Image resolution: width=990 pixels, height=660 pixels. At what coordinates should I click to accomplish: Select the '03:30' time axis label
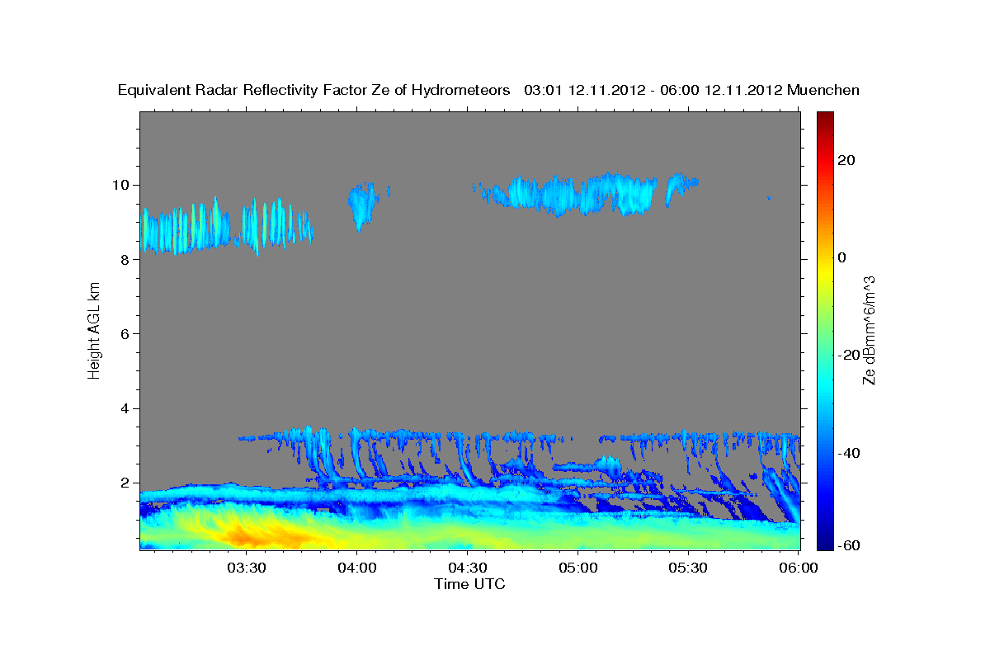(x=246, y=568)
